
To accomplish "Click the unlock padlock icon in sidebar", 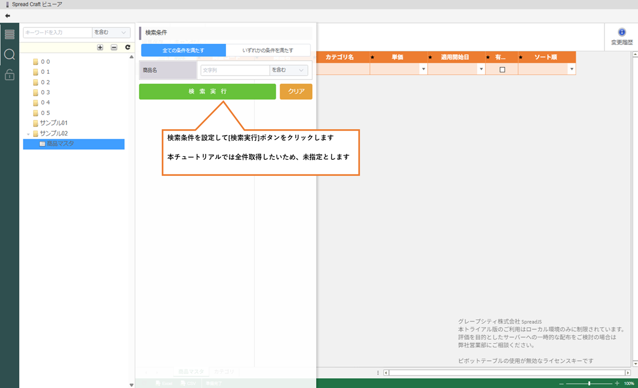I will (x=10, y=75).
